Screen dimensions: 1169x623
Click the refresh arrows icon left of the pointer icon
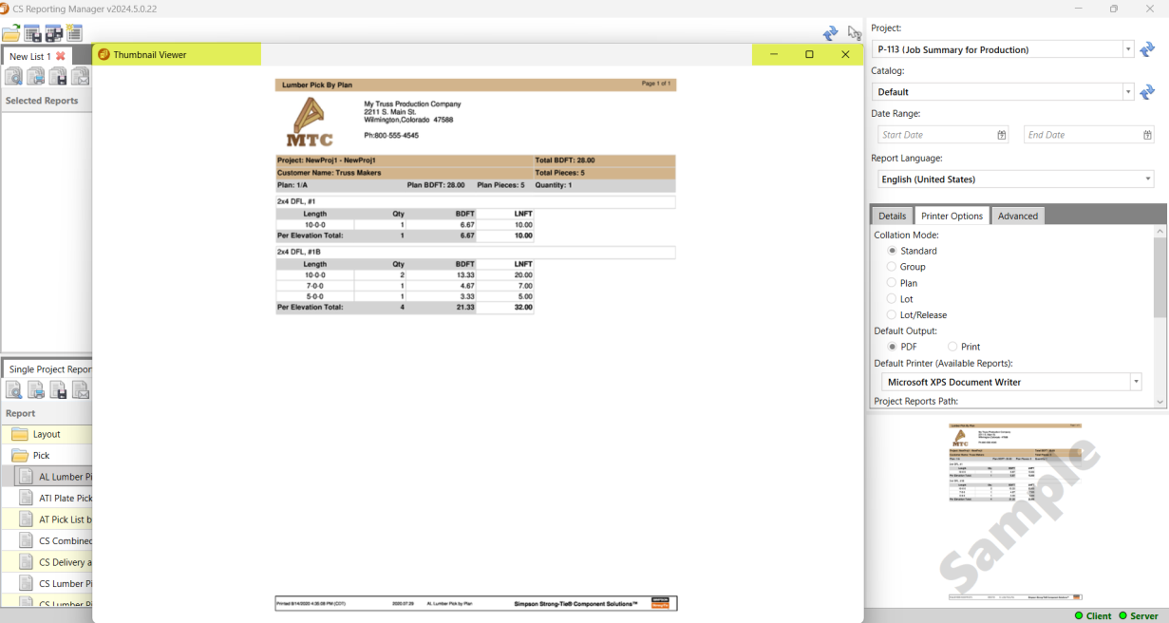831,33
